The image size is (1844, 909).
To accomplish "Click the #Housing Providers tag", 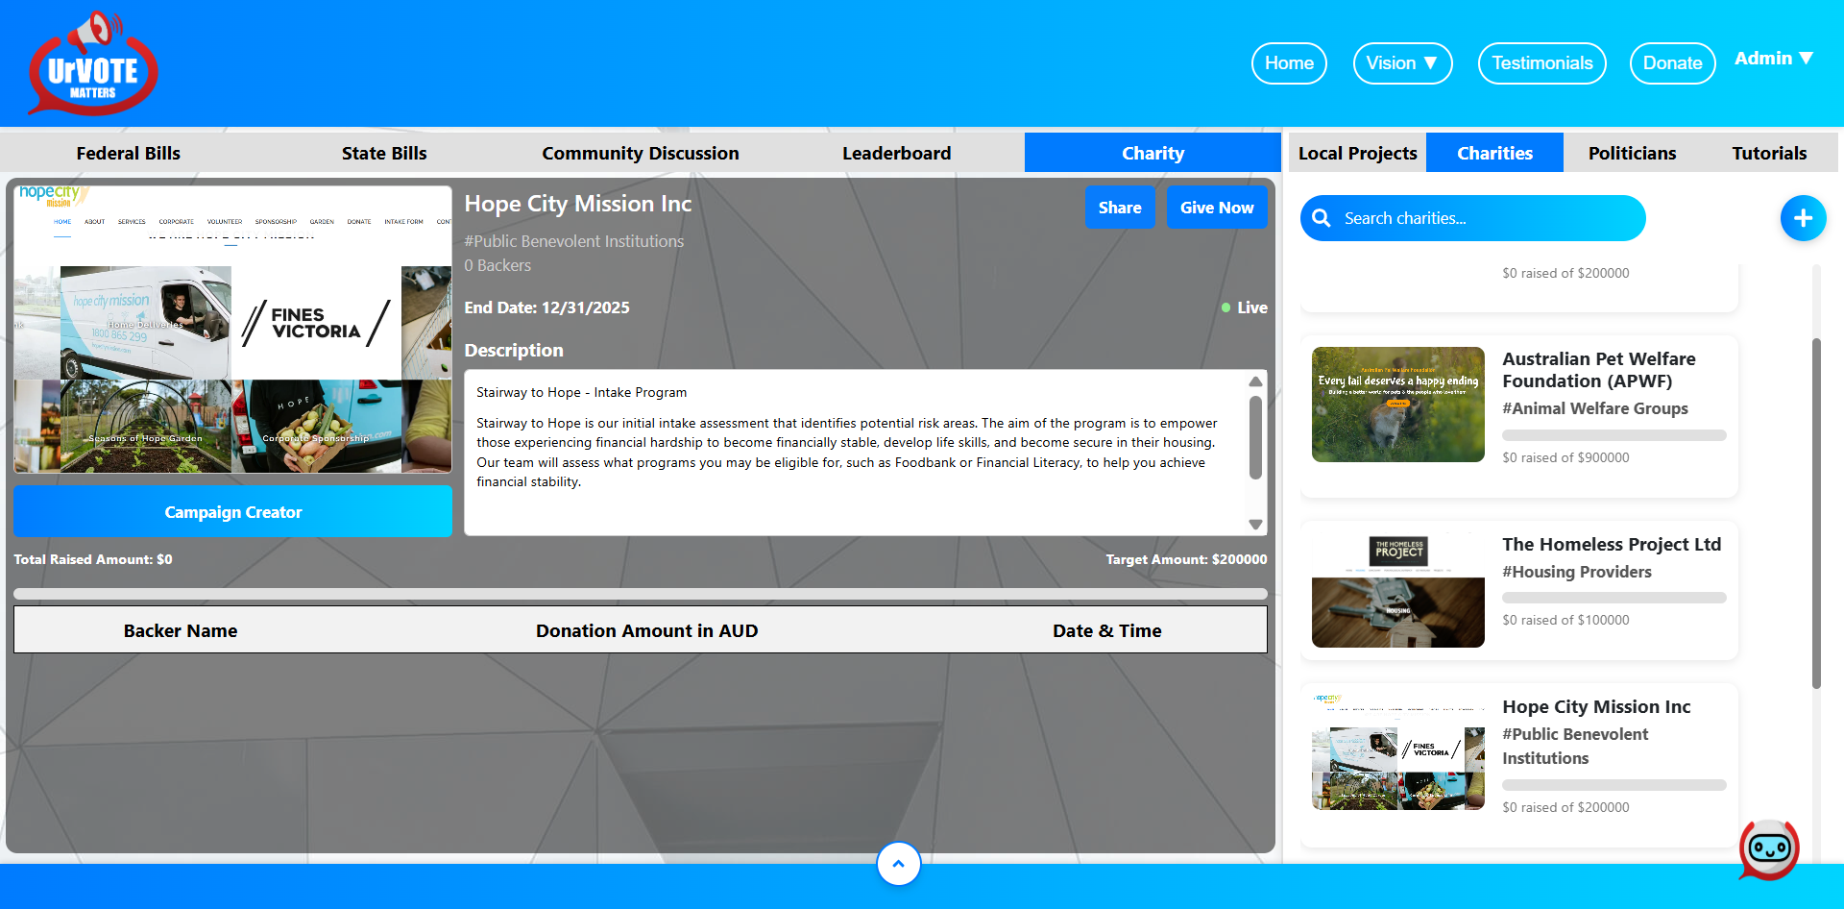I will (x=1577, y=572).
